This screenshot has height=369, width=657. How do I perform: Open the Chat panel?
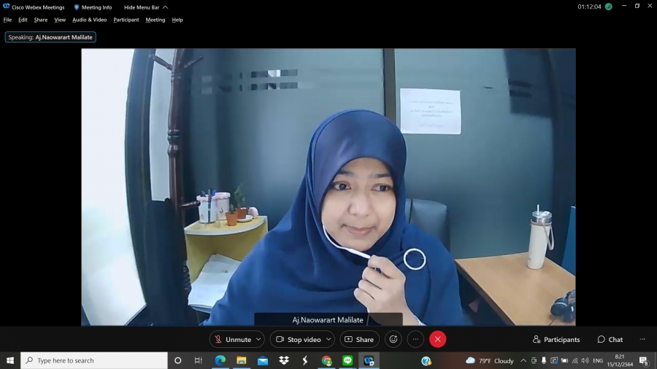coord(610,339)
